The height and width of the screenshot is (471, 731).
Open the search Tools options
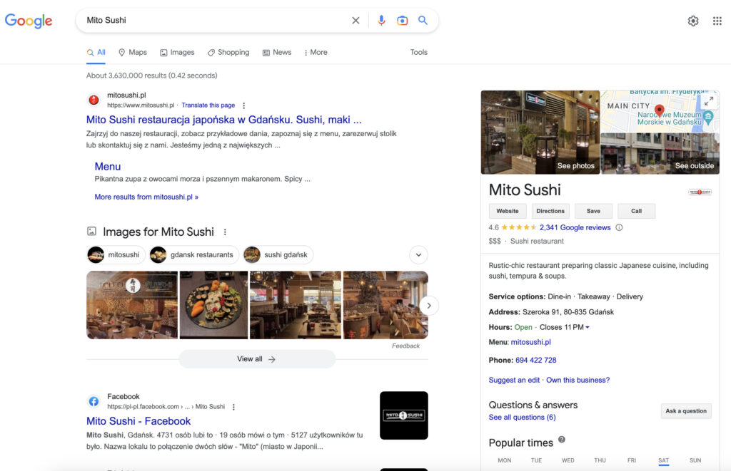[418, 53]
